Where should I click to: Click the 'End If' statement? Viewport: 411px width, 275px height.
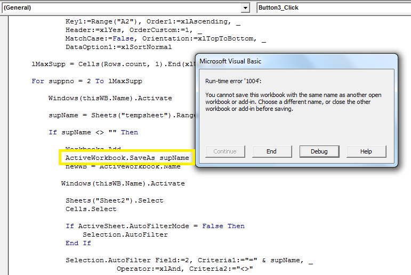tap(78, 243)
